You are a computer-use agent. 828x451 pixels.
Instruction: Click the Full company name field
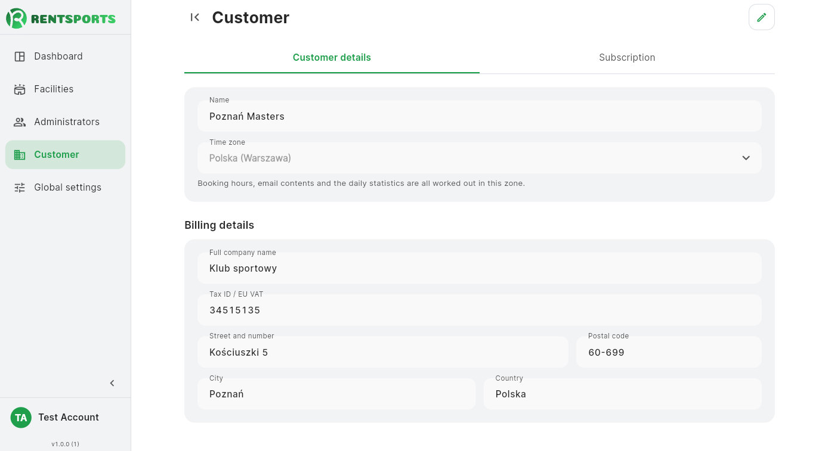point(480,268)
